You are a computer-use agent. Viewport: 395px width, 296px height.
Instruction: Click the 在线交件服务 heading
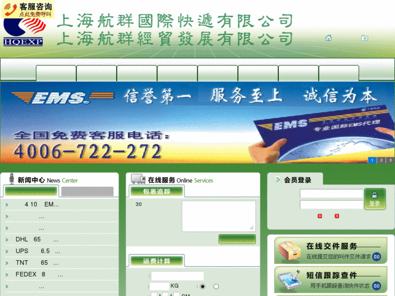point(331,246)
